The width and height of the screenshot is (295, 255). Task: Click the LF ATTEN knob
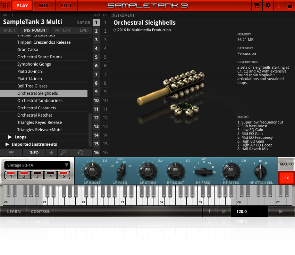(x=148, y=171)
